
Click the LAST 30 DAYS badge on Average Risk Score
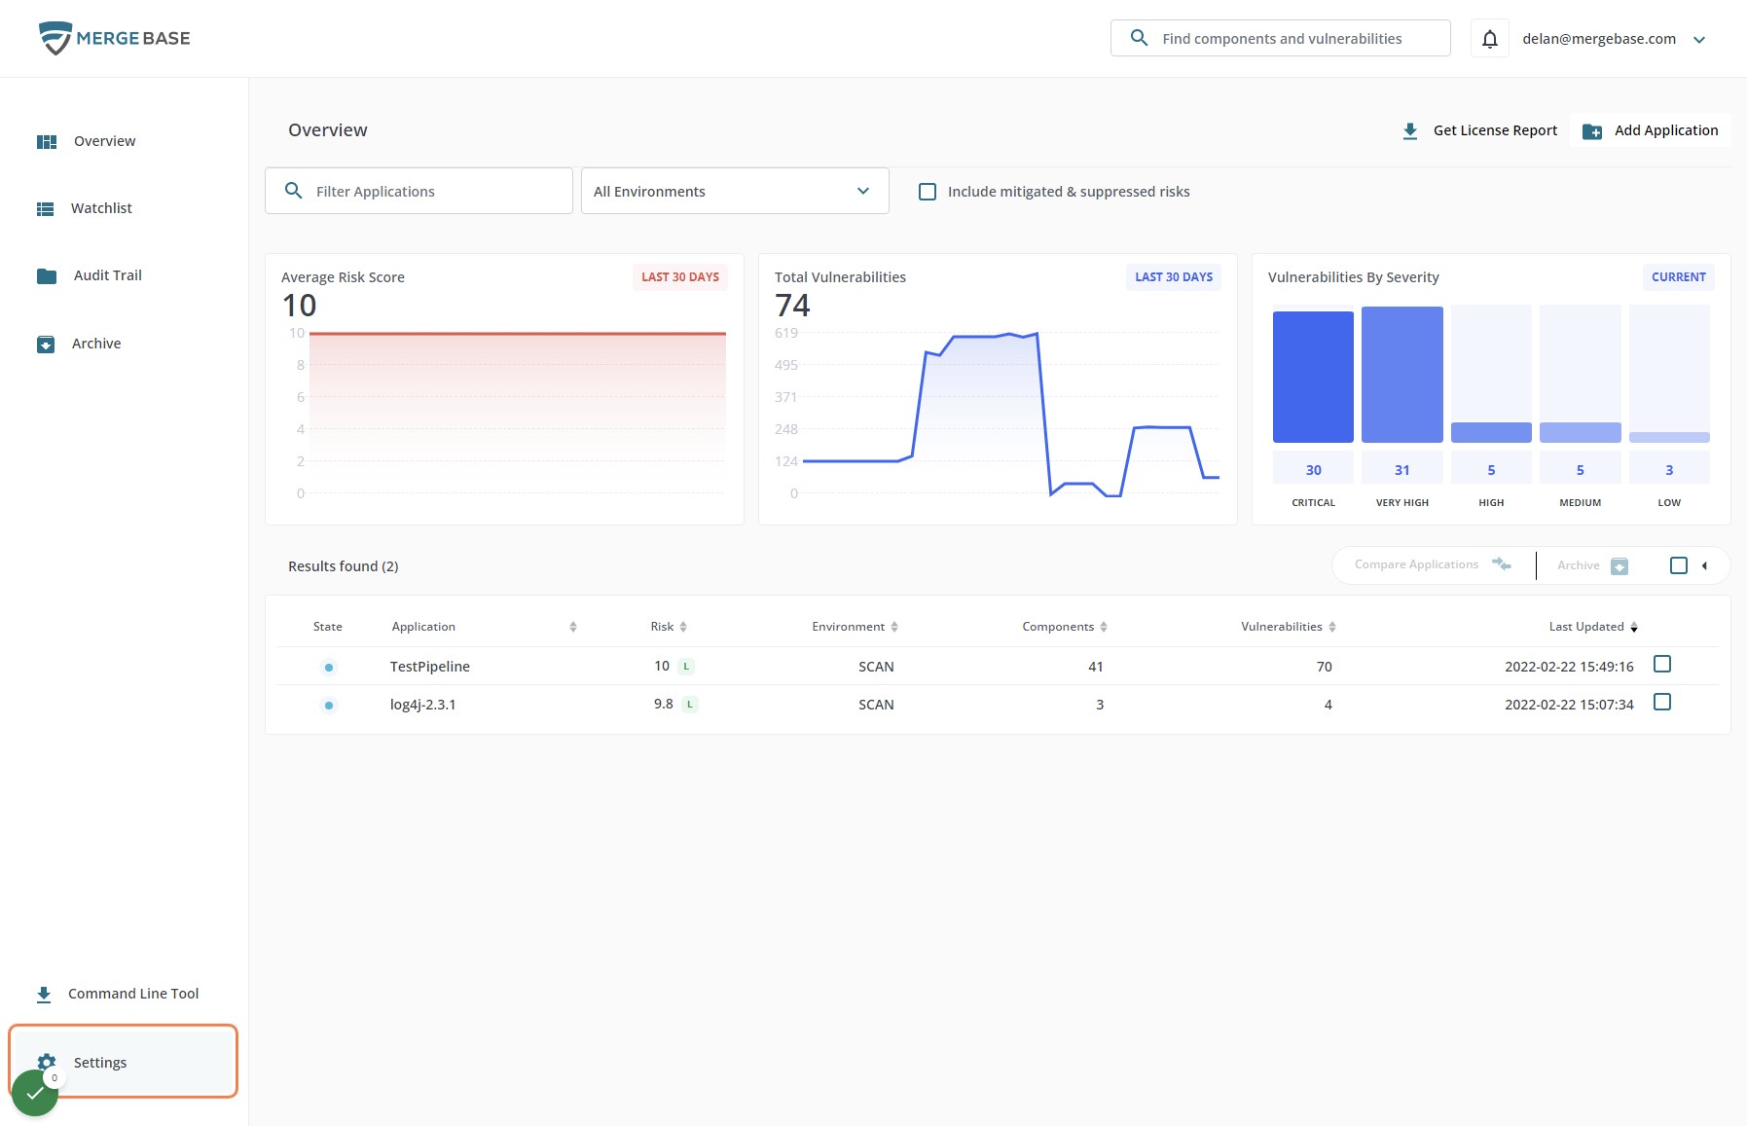point(680,277)
